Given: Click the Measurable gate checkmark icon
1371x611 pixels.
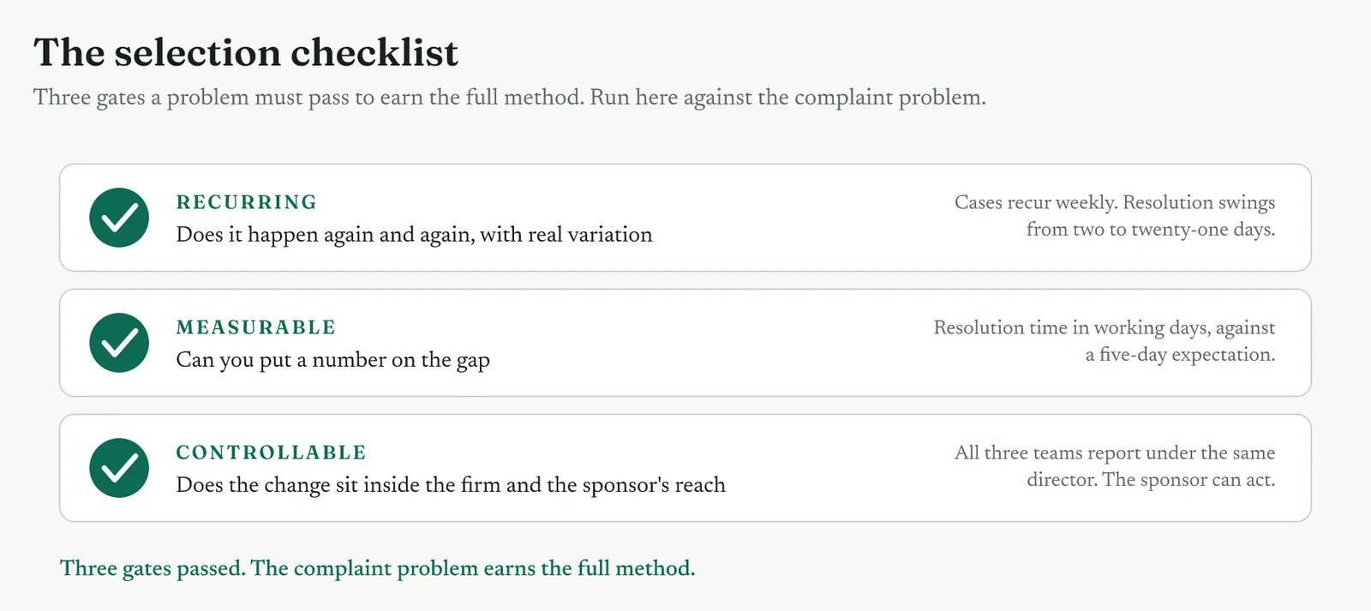Looking at the screenshot, I should (x=119, y=343).
